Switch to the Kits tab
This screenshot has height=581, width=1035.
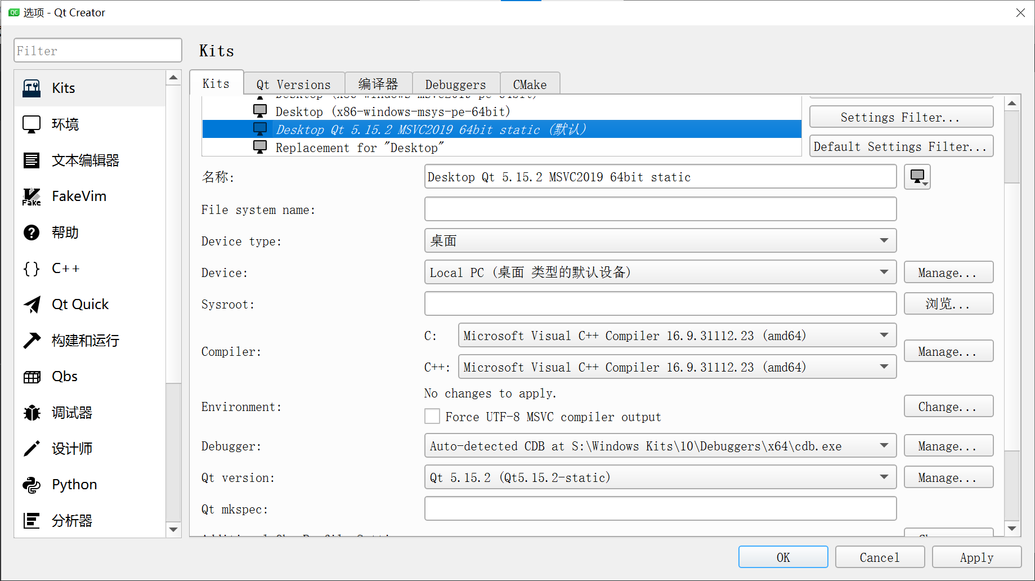point(216,83)
